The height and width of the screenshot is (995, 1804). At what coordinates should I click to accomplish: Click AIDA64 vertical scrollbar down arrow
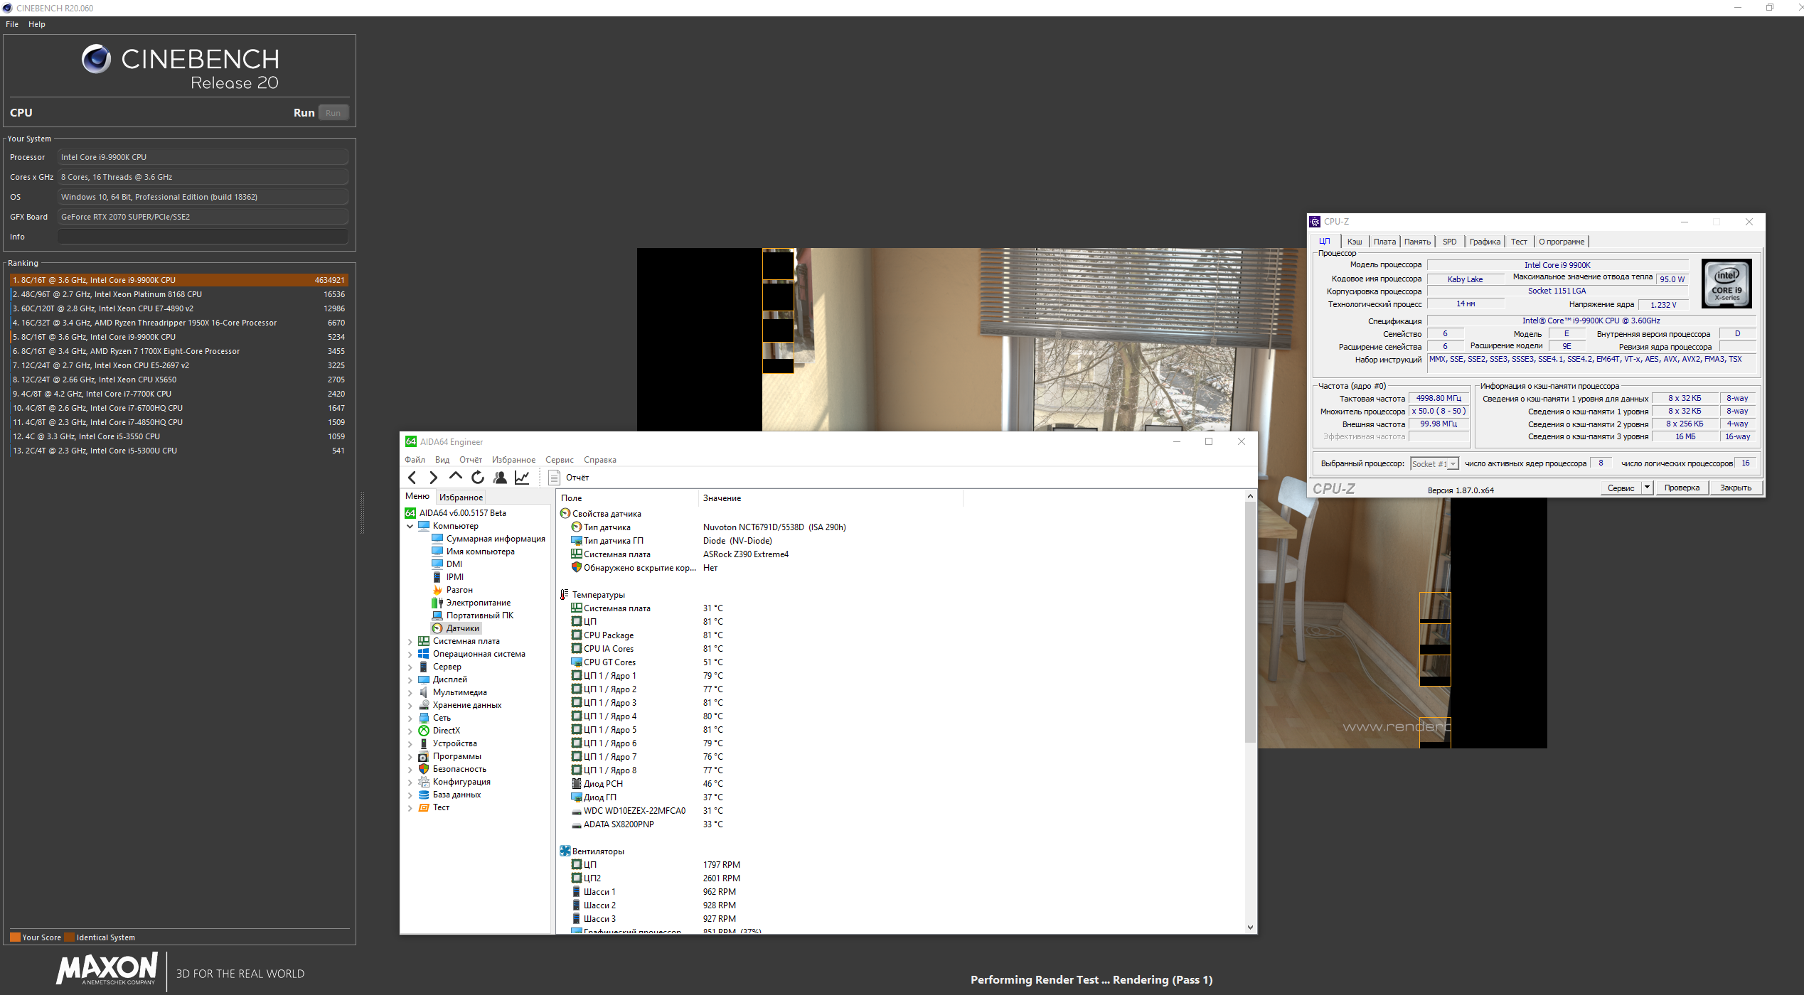tap(1250, 927)
